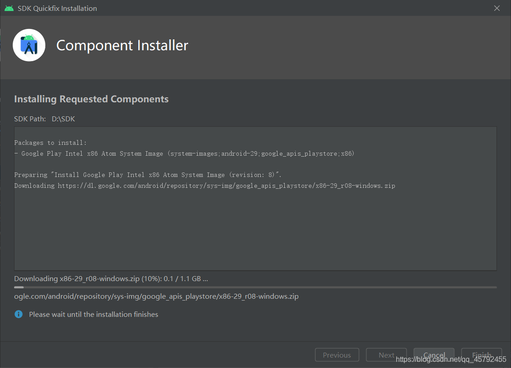Click the Cancel button
Image resolution: width=511 pixels, height=368 pixels.
coord(434,355)
